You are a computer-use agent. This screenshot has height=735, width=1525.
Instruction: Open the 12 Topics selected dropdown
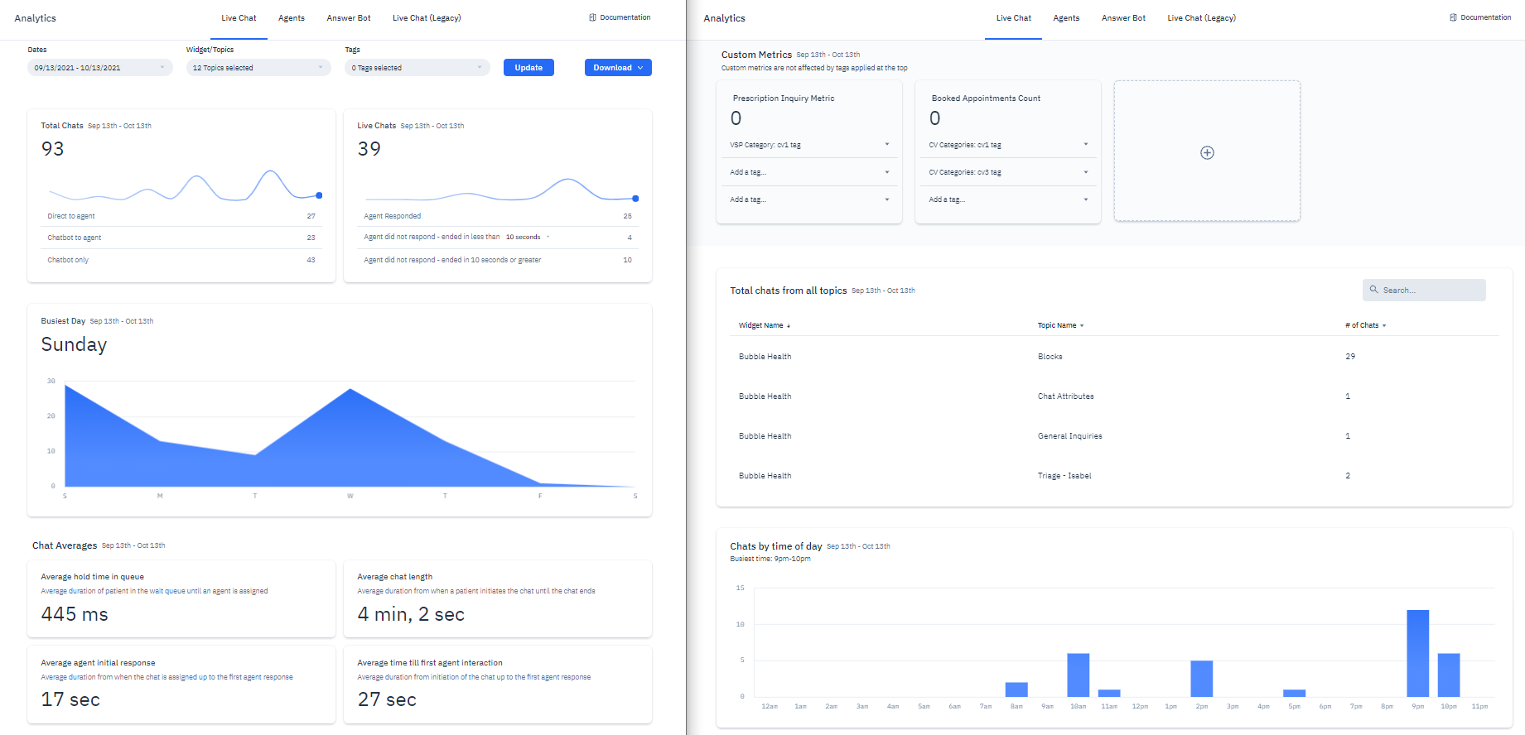258,68
